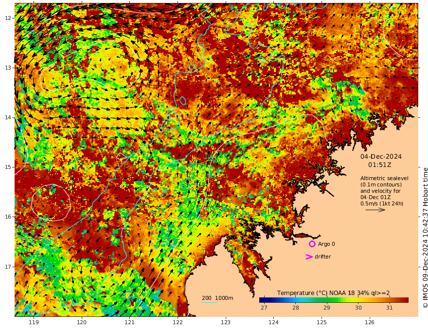The width and height of the screenshot is (428, 331).
Task: Click the drifter legend label
Action: pos(323,257)
